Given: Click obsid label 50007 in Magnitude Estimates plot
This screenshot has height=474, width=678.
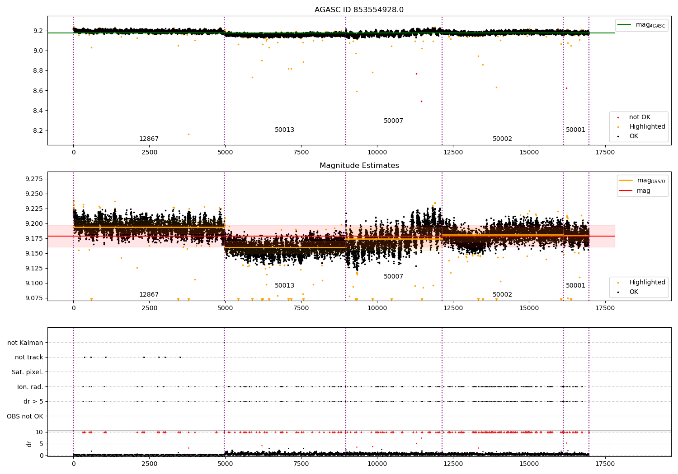Looking at the screenshot, I should tap(393, 277).
